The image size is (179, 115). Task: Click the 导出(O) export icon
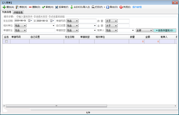[x=107, y=7]
